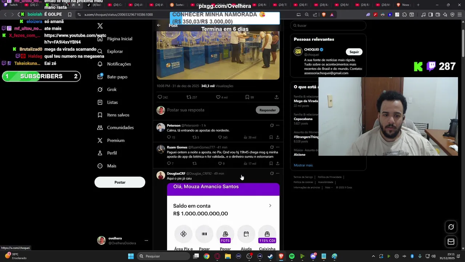This screenshot has width=465, height=262.
Task: Open Explorar in X sidebar
Action: pos(110,51)
